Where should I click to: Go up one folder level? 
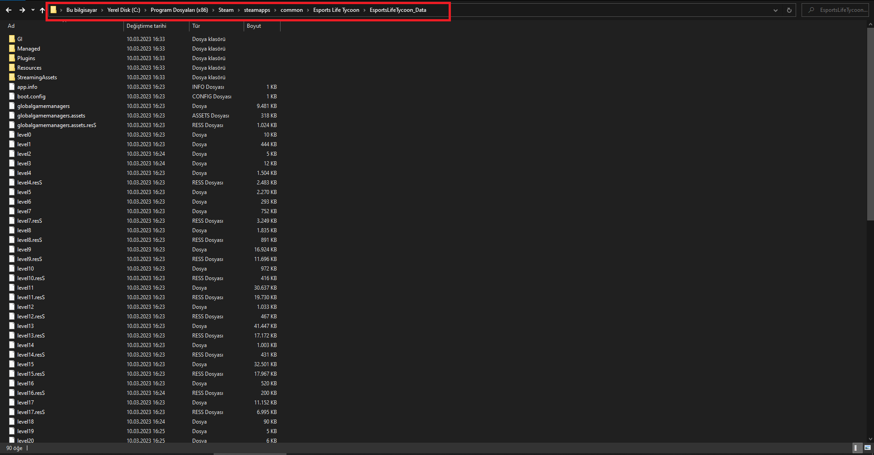click(x=42, y=10)
